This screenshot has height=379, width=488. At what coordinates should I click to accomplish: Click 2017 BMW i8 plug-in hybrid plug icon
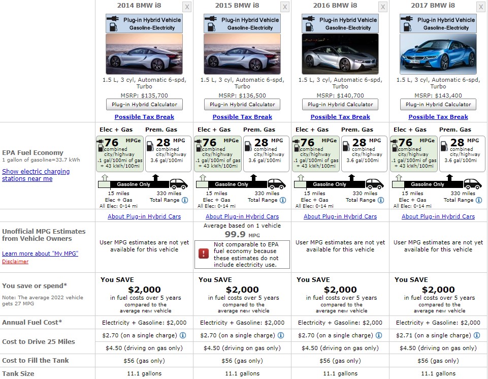[x=407, y=19]
